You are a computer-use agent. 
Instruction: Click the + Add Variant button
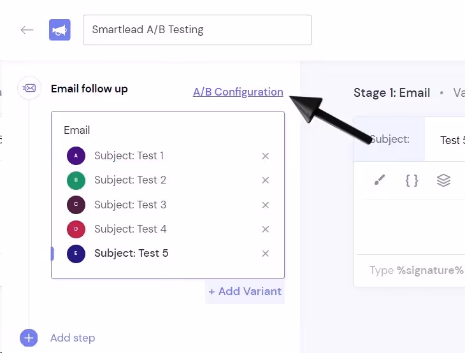click(245, 291)
